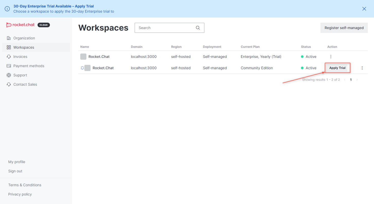374x204 pixels.
Task: Click Rocket.Chat name in Community Edition row
Action: click(103, 68)
